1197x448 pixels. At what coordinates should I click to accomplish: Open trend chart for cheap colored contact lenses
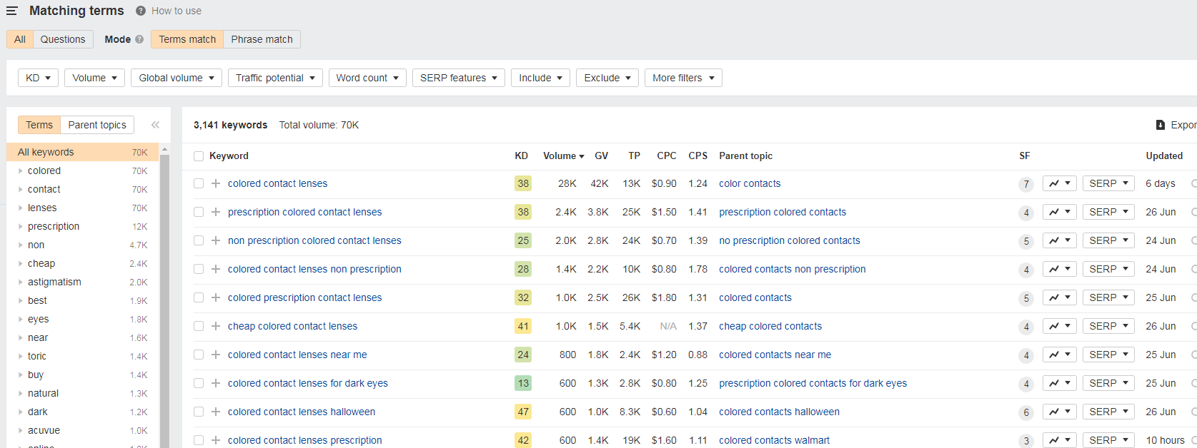tap(1059, 326)
